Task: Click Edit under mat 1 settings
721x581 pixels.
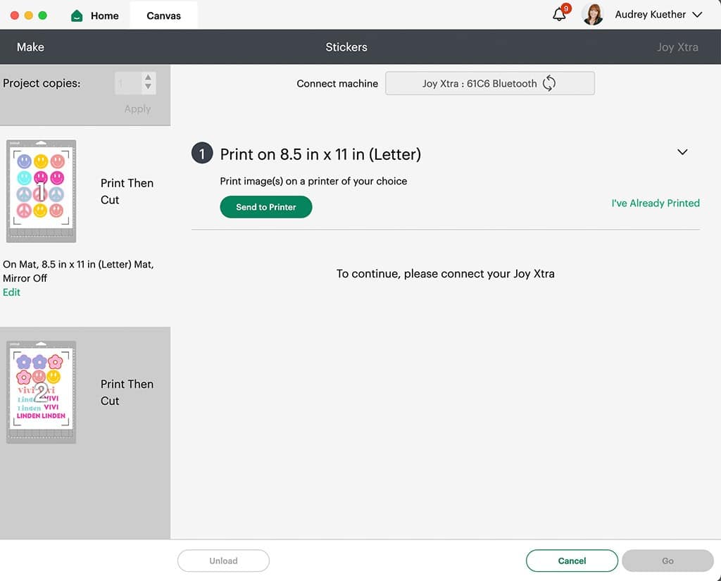Action: (x=11, y=292)
